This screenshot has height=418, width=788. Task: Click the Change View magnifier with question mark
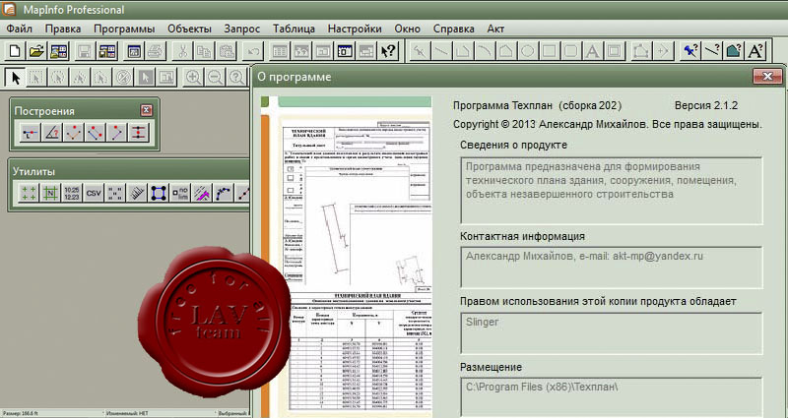236,78
